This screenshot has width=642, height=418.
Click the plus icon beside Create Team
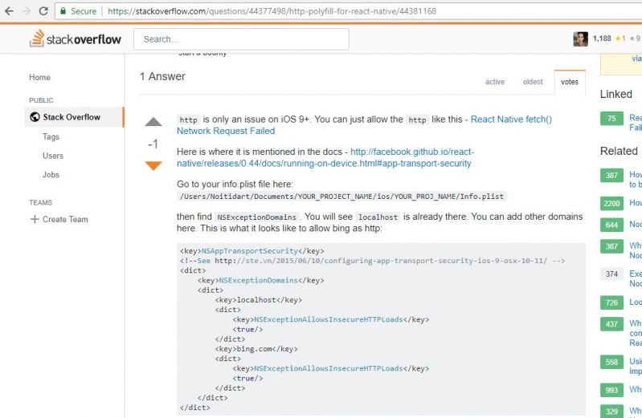(x=34, y=219)
